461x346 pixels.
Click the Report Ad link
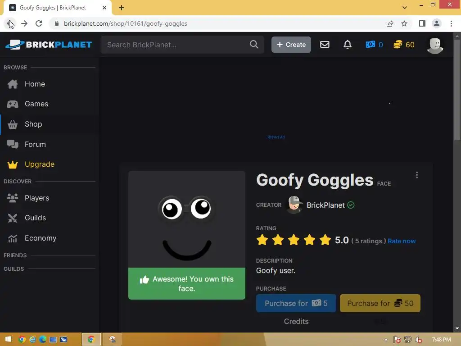[276, 137]
